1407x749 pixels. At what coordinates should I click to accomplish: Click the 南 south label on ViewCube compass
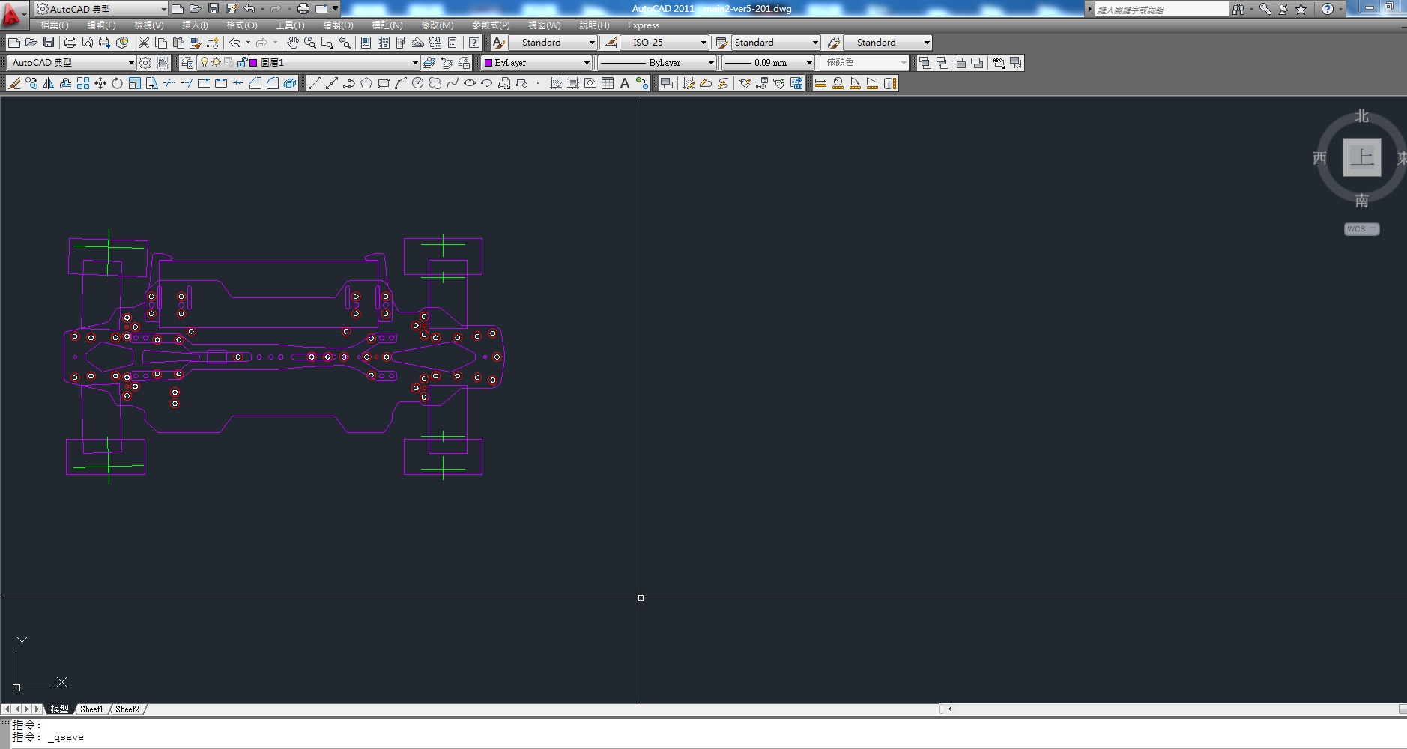(x=1361, y=201)
